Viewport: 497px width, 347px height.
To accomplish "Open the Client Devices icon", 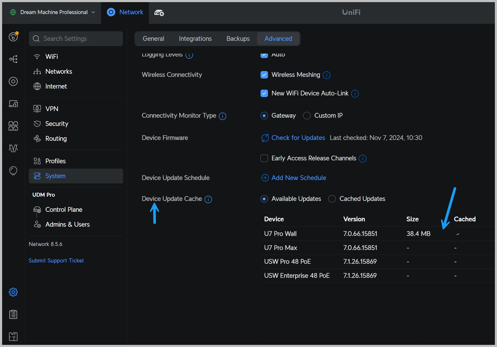I will click(x=13, y=104).
